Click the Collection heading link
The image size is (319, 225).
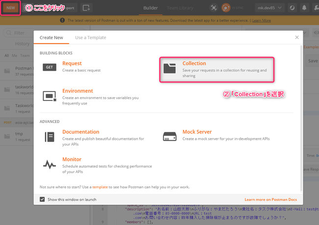point(194,63)
